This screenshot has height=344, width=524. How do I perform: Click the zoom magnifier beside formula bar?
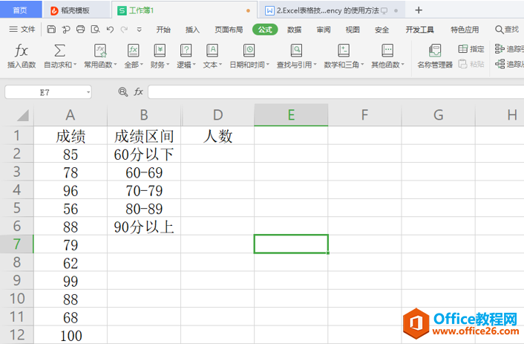123,91
